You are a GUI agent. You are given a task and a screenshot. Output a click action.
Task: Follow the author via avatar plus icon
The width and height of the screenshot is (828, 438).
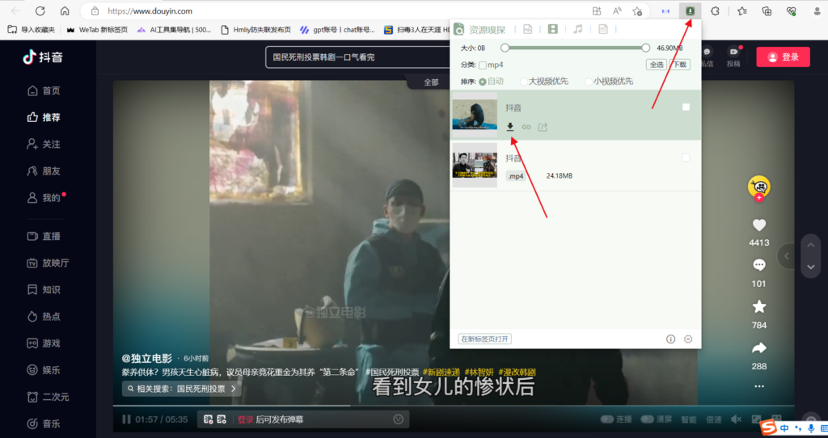758,197
